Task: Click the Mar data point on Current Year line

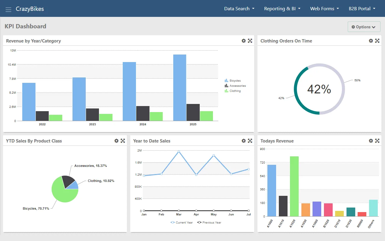Action: (x=179, y=152)
